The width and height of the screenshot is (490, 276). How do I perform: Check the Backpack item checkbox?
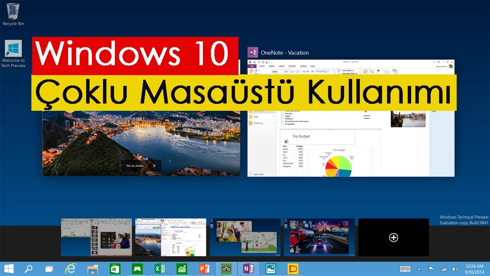tap(282, 119)
